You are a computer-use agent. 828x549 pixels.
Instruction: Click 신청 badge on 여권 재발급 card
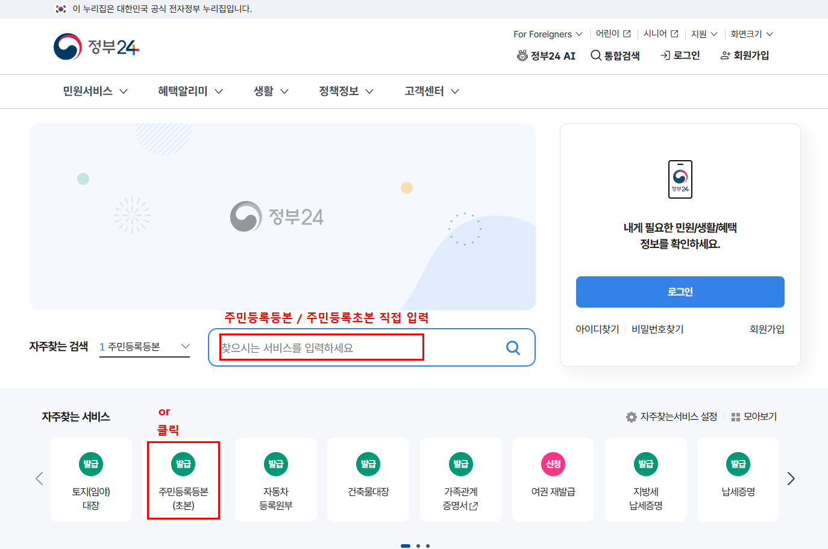[553, 464]
